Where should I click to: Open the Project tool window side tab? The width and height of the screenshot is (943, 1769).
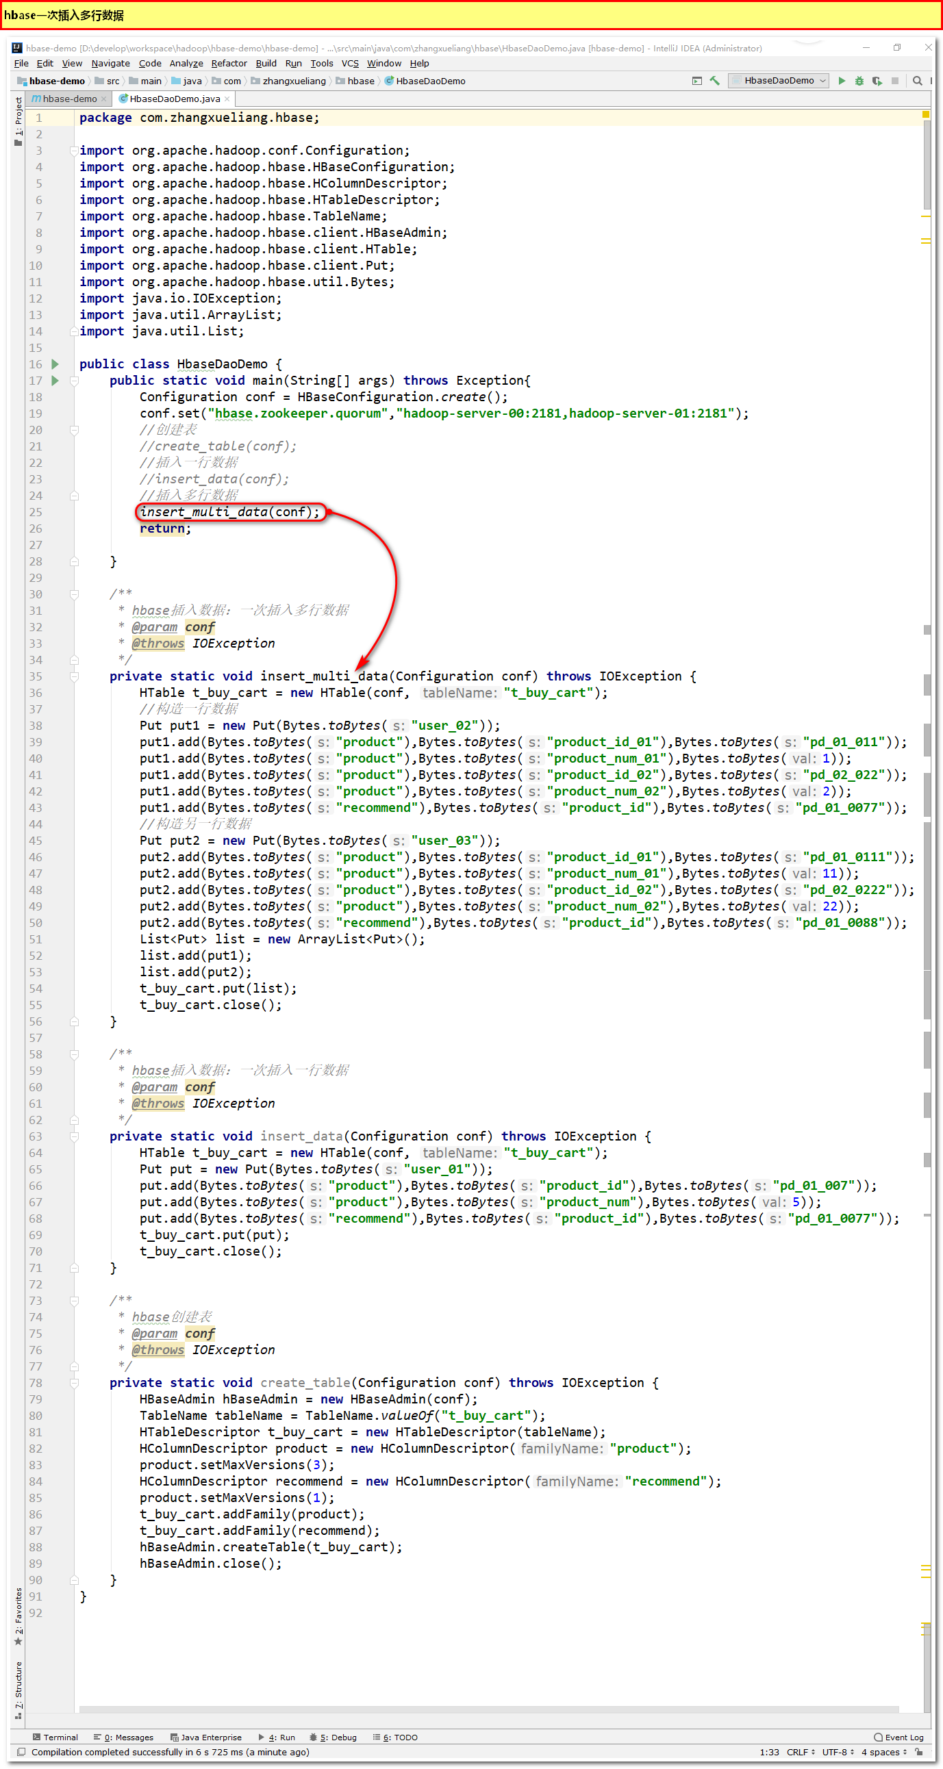[18, 122]
